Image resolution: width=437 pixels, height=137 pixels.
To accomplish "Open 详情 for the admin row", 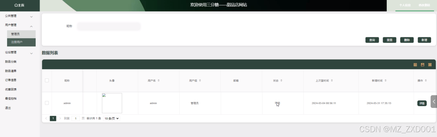I will tap(422, 103).
